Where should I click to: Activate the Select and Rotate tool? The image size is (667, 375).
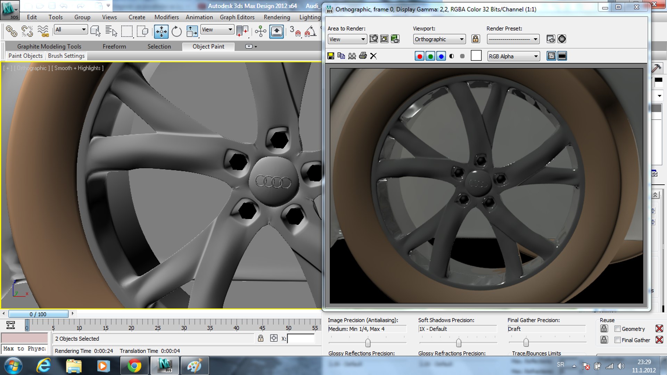(176, 31)
